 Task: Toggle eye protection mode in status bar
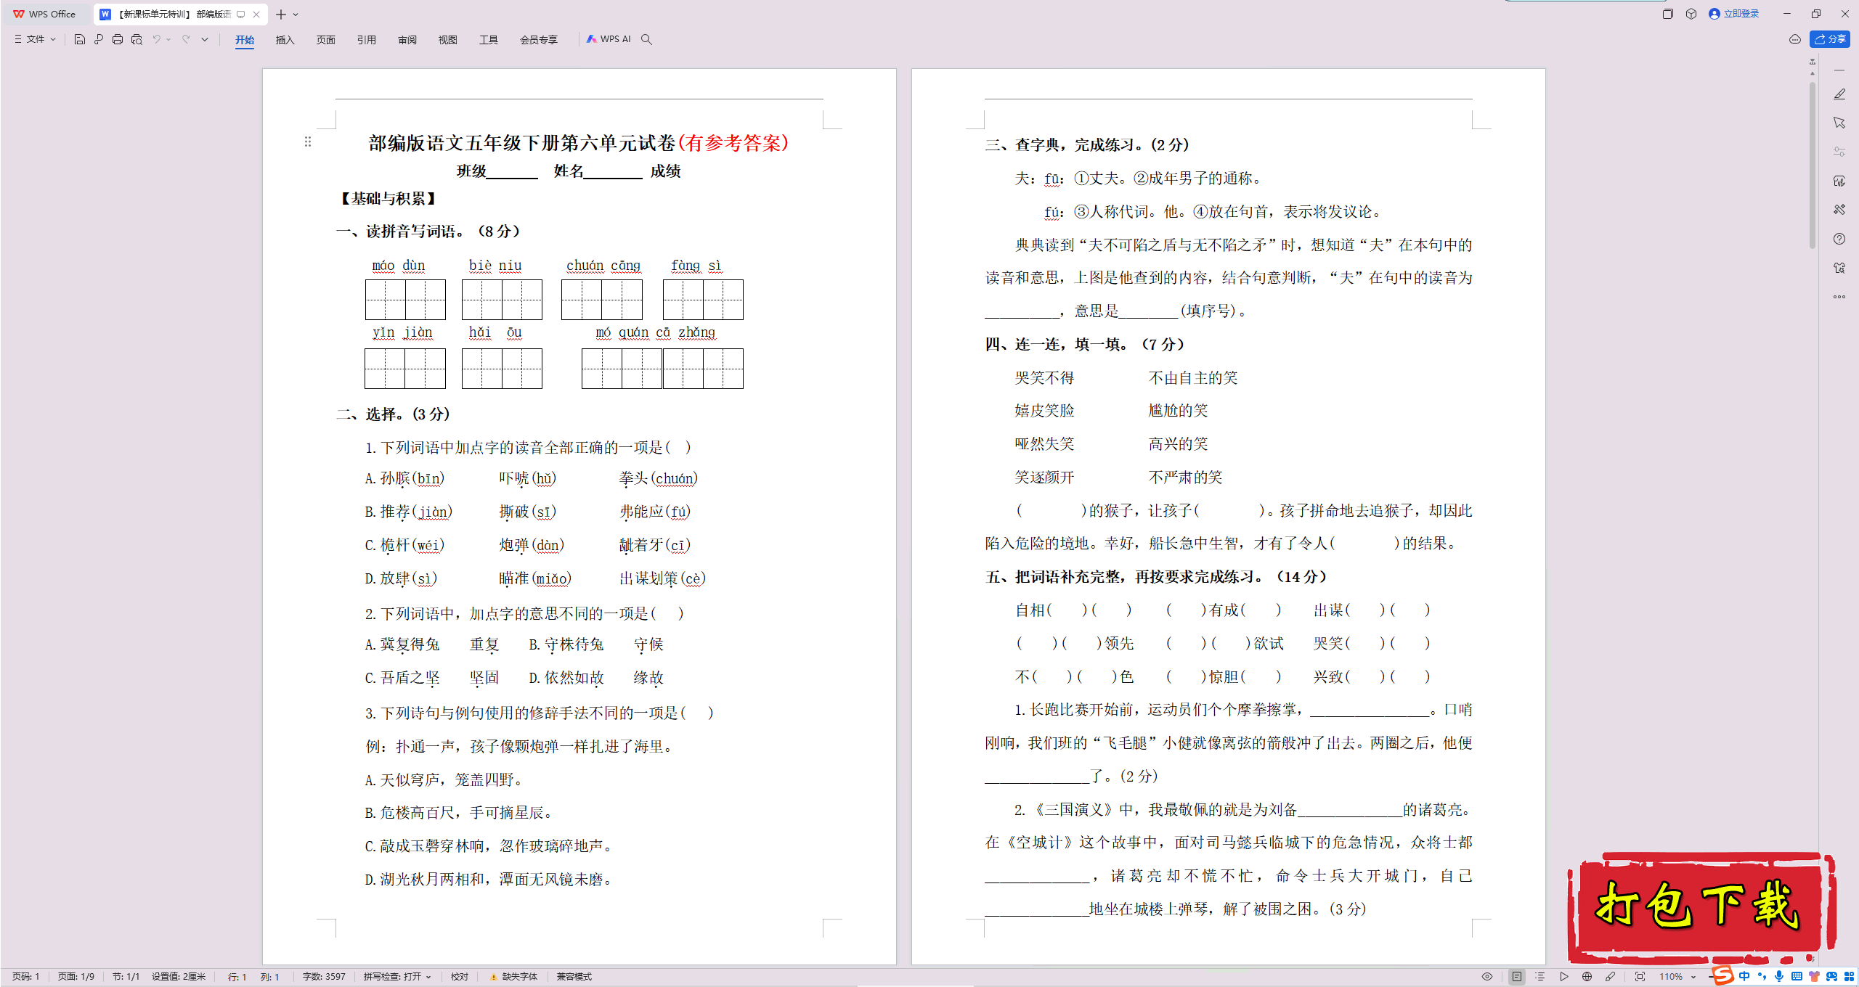1487,977
